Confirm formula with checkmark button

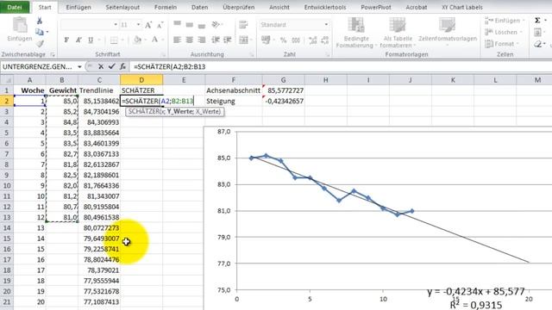[x=111, y=66]
